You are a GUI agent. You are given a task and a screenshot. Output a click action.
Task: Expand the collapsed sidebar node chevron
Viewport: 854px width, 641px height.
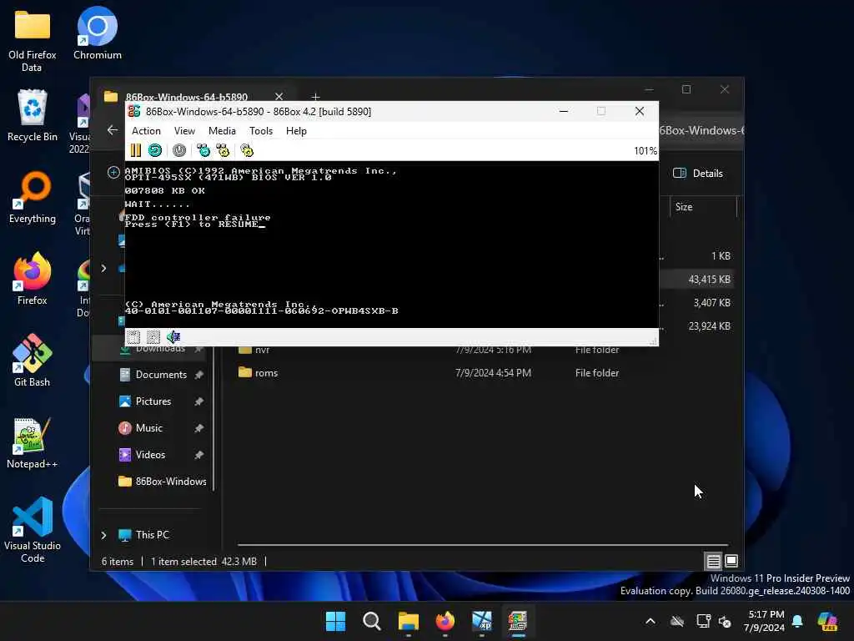pyautogui.click(x=103, y=268)
